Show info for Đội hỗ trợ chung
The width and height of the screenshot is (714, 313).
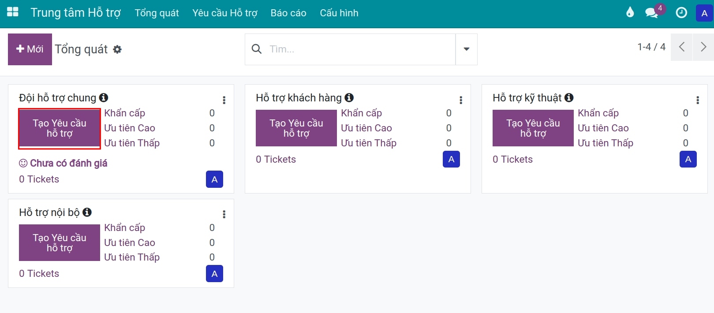[104, 97]
